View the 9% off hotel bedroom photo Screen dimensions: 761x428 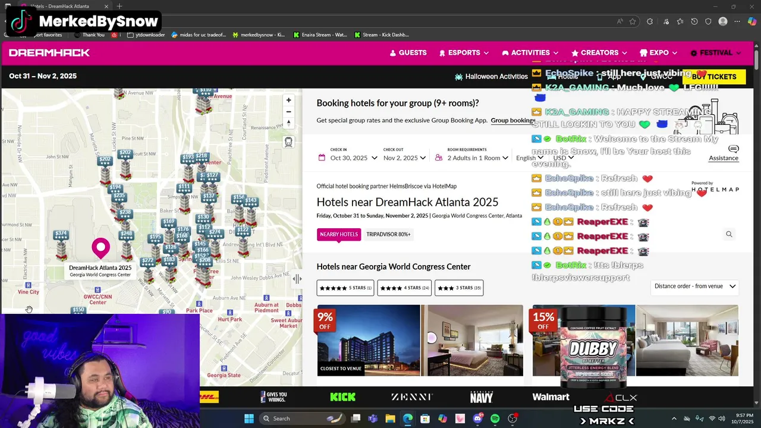(x=472, y=341)
